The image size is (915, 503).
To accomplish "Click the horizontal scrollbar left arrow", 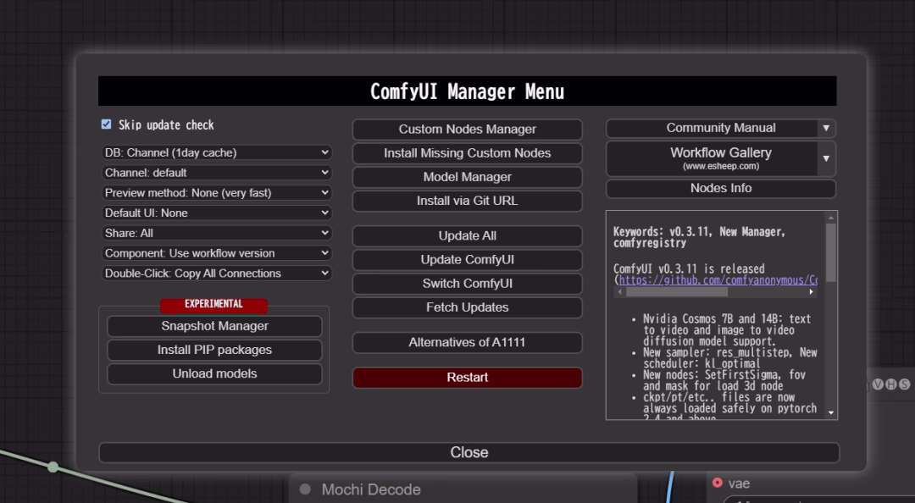I will [x=618, y=292].
